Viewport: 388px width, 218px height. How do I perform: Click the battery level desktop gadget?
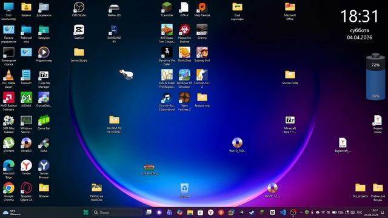[375, 77]
